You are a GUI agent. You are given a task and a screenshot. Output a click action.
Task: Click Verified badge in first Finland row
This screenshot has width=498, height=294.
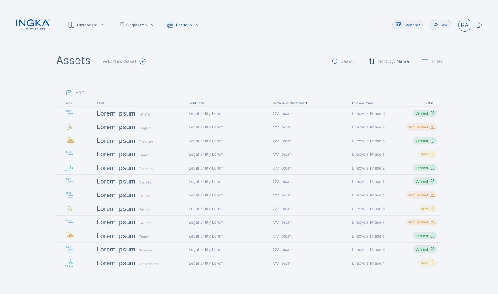click(x=425, y=113)
